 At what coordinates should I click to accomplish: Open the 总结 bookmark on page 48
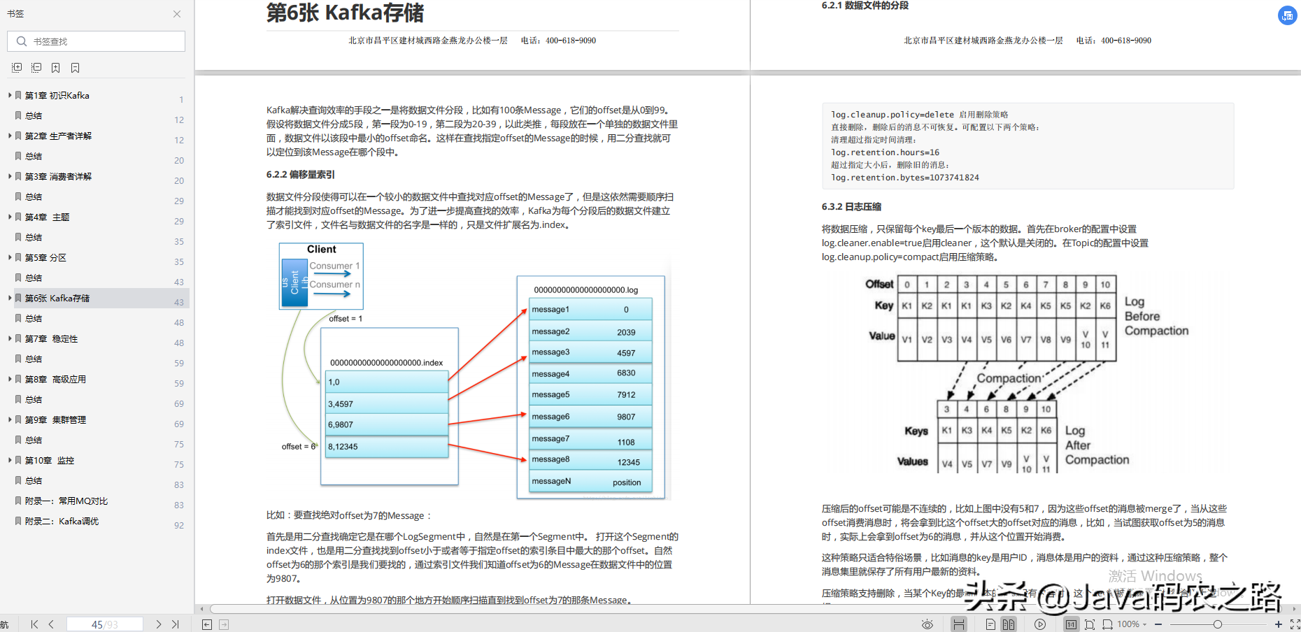pos(34,318)
